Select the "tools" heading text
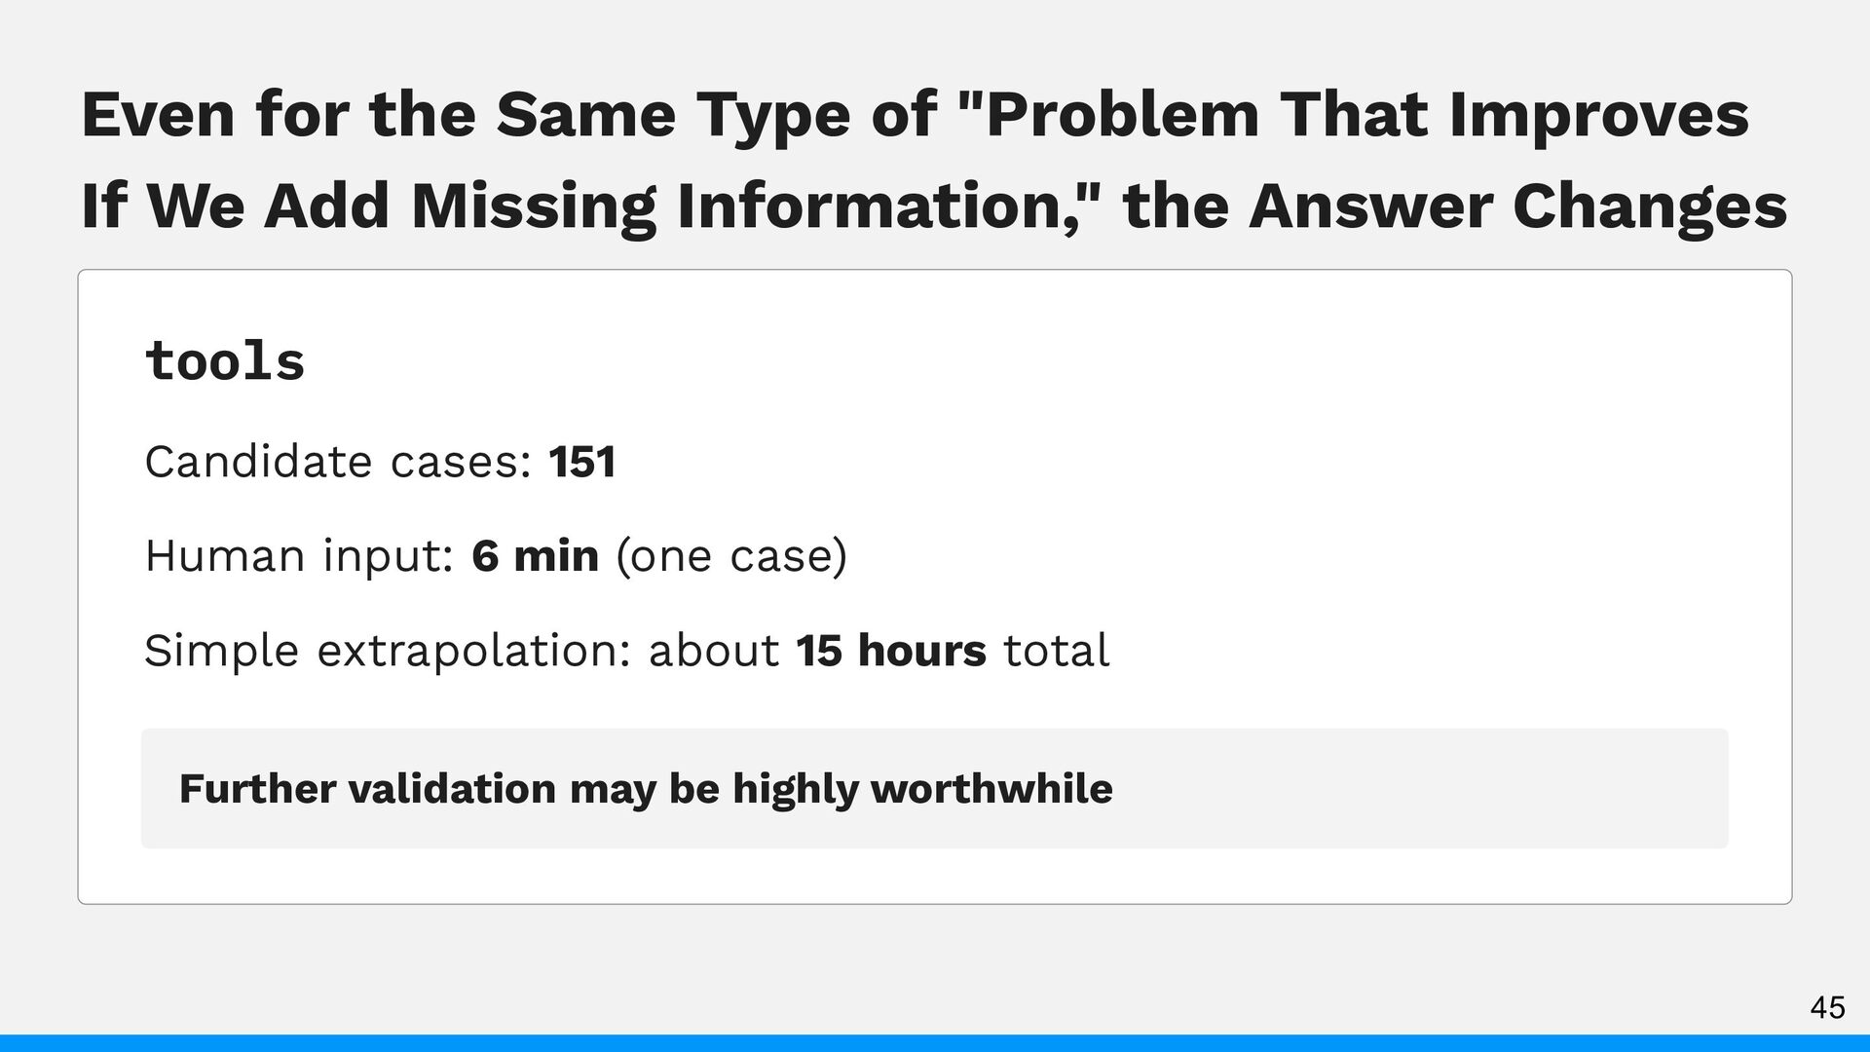This screenshot has height=1052, width=1870. click(225, 361)
